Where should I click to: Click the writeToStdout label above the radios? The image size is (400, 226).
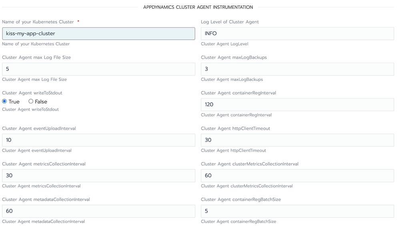pos(32,93)
